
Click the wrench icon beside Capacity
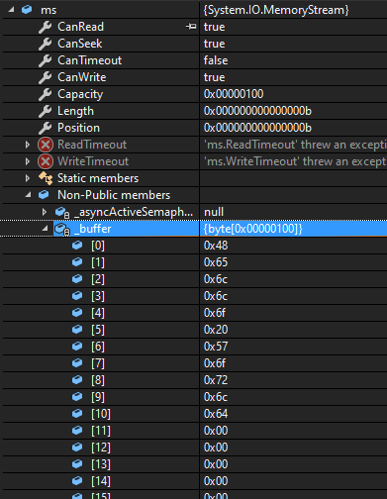46,94
